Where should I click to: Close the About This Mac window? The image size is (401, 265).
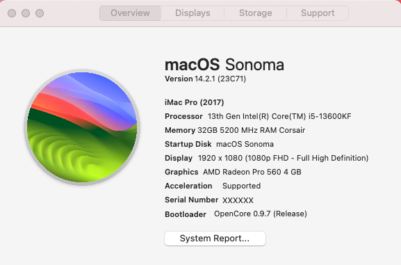(x=12, y=13)
